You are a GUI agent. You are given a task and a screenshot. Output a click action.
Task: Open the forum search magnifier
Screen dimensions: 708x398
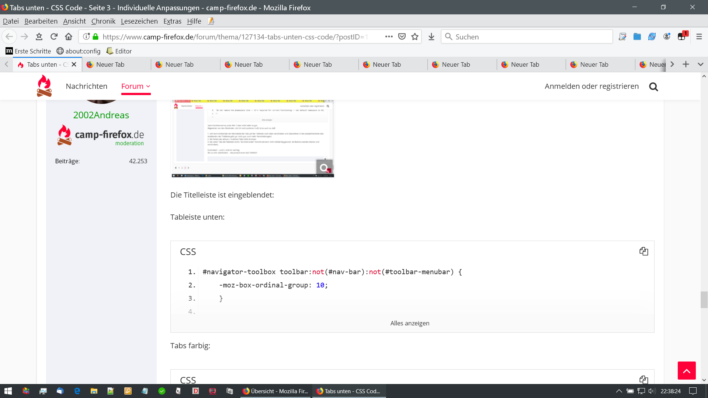[653, 87]
